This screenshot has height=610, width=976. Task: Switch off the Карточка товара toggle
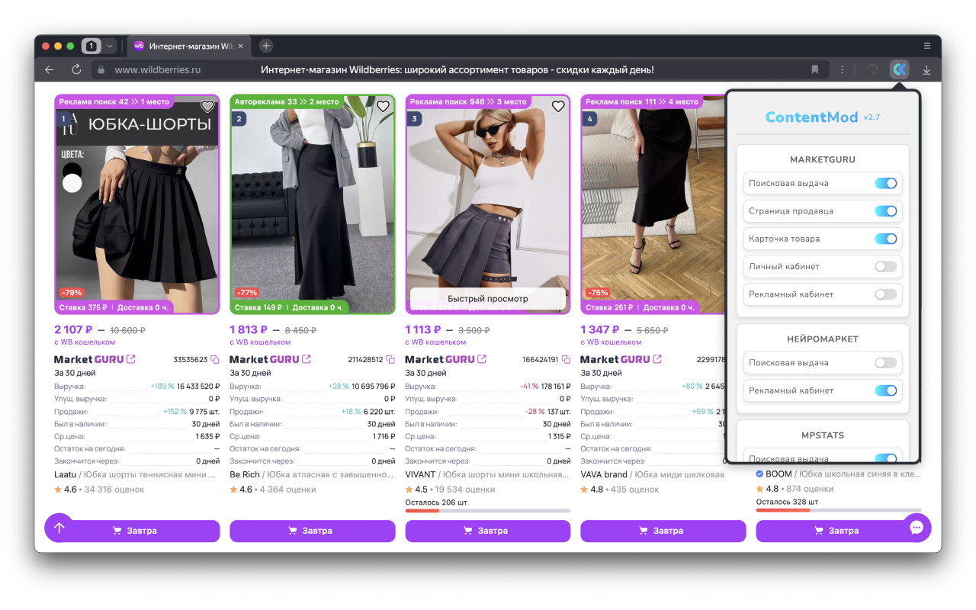tap(885, 239)
